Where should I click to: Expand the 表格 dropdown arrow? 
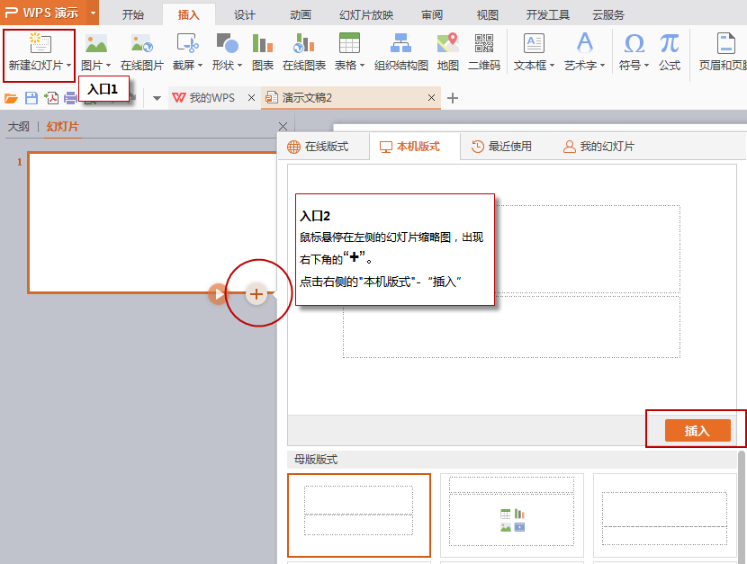pyautogui.click(x=362, y=65)
